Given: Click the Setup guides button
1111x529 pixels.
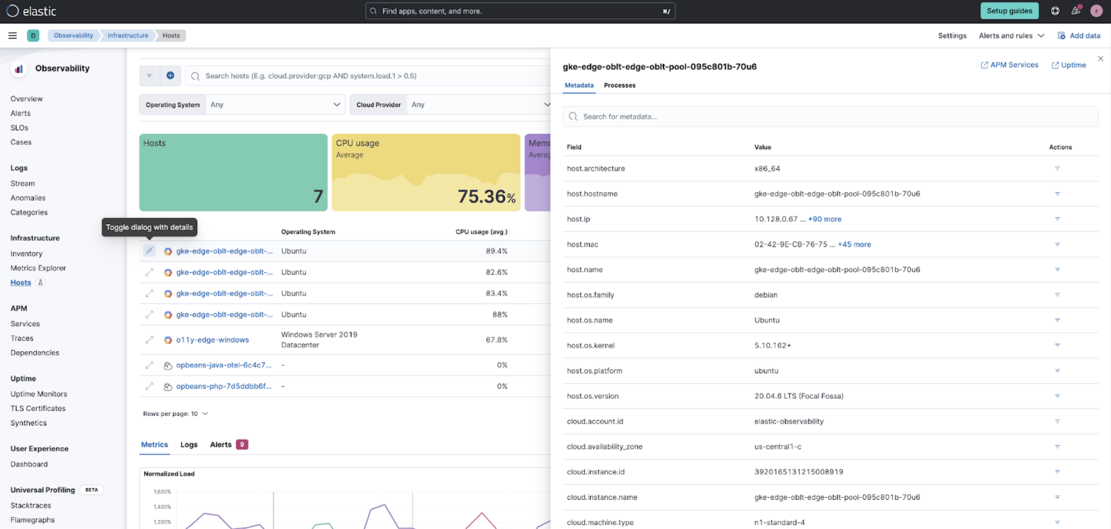Looking at the screenshot, I should point(1010,11).
